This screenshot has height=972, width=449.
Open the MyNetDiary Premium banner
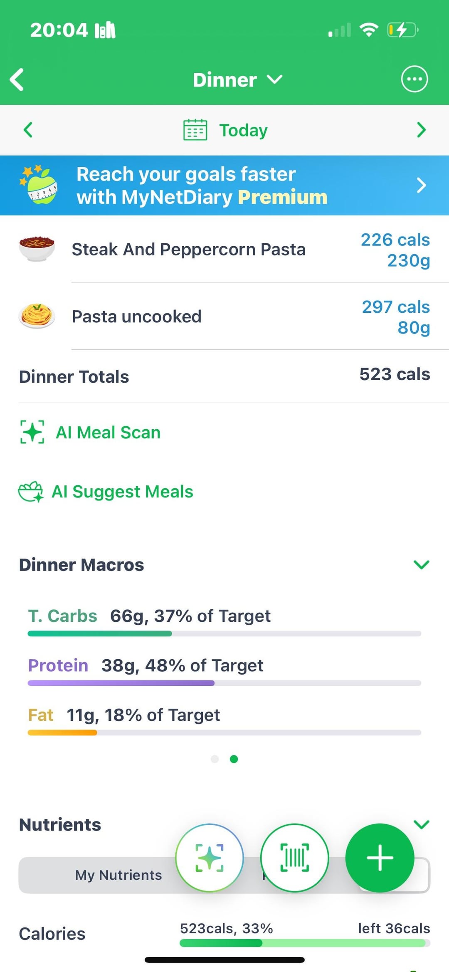224,185
